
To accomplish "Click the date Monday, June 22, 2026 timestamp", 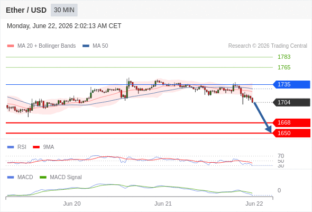I will [64, 26].
